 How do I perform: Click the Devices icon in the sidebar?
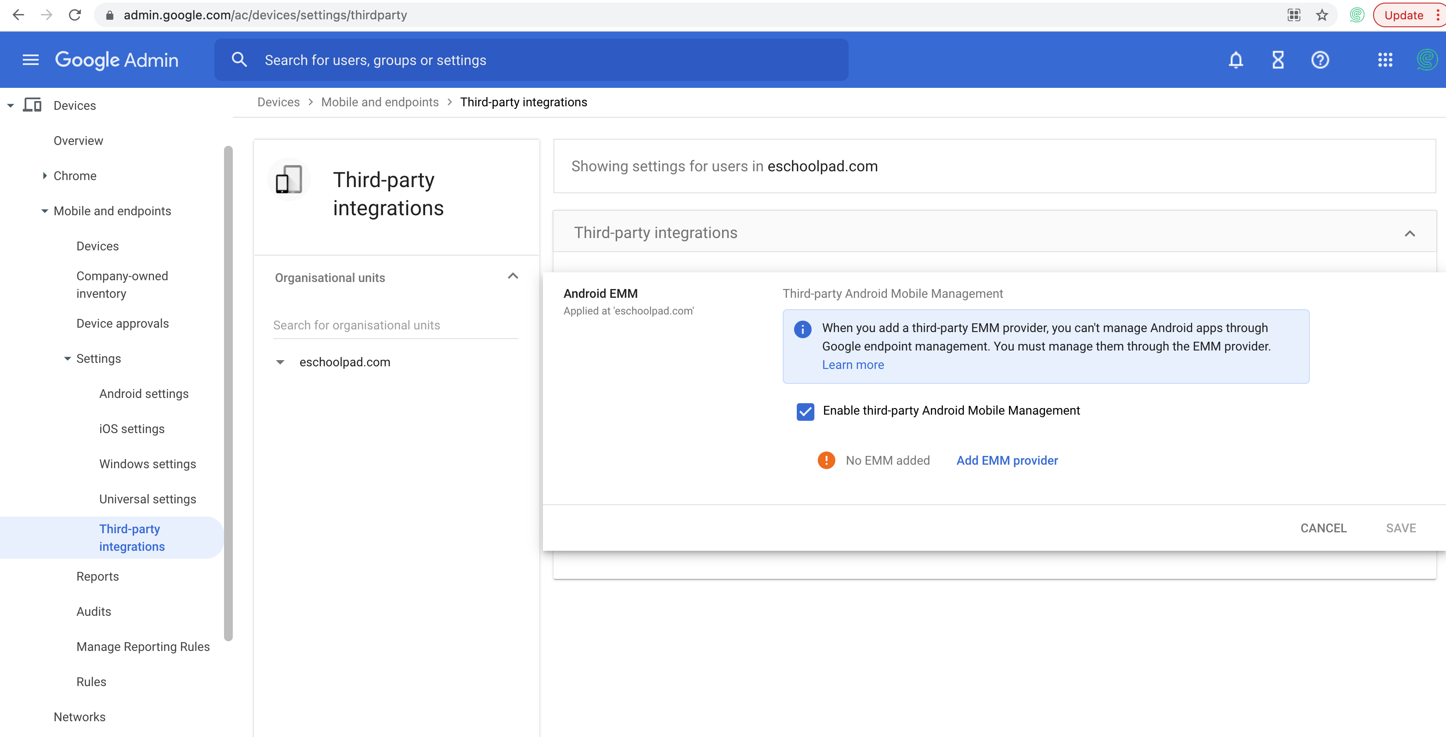click(32, 105)
